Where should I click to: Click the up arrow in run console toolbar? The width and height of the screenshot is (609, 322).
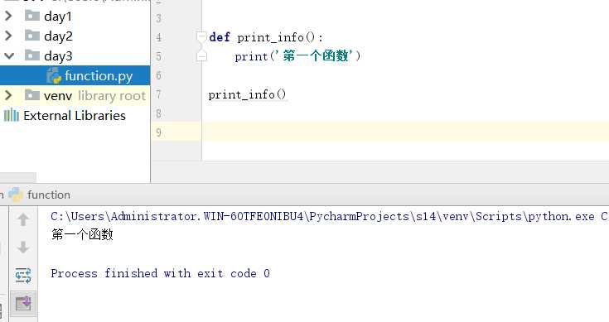click(23, 220)
